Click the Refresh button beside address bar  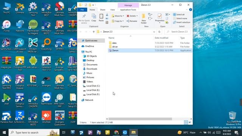(x=159, y=32)
